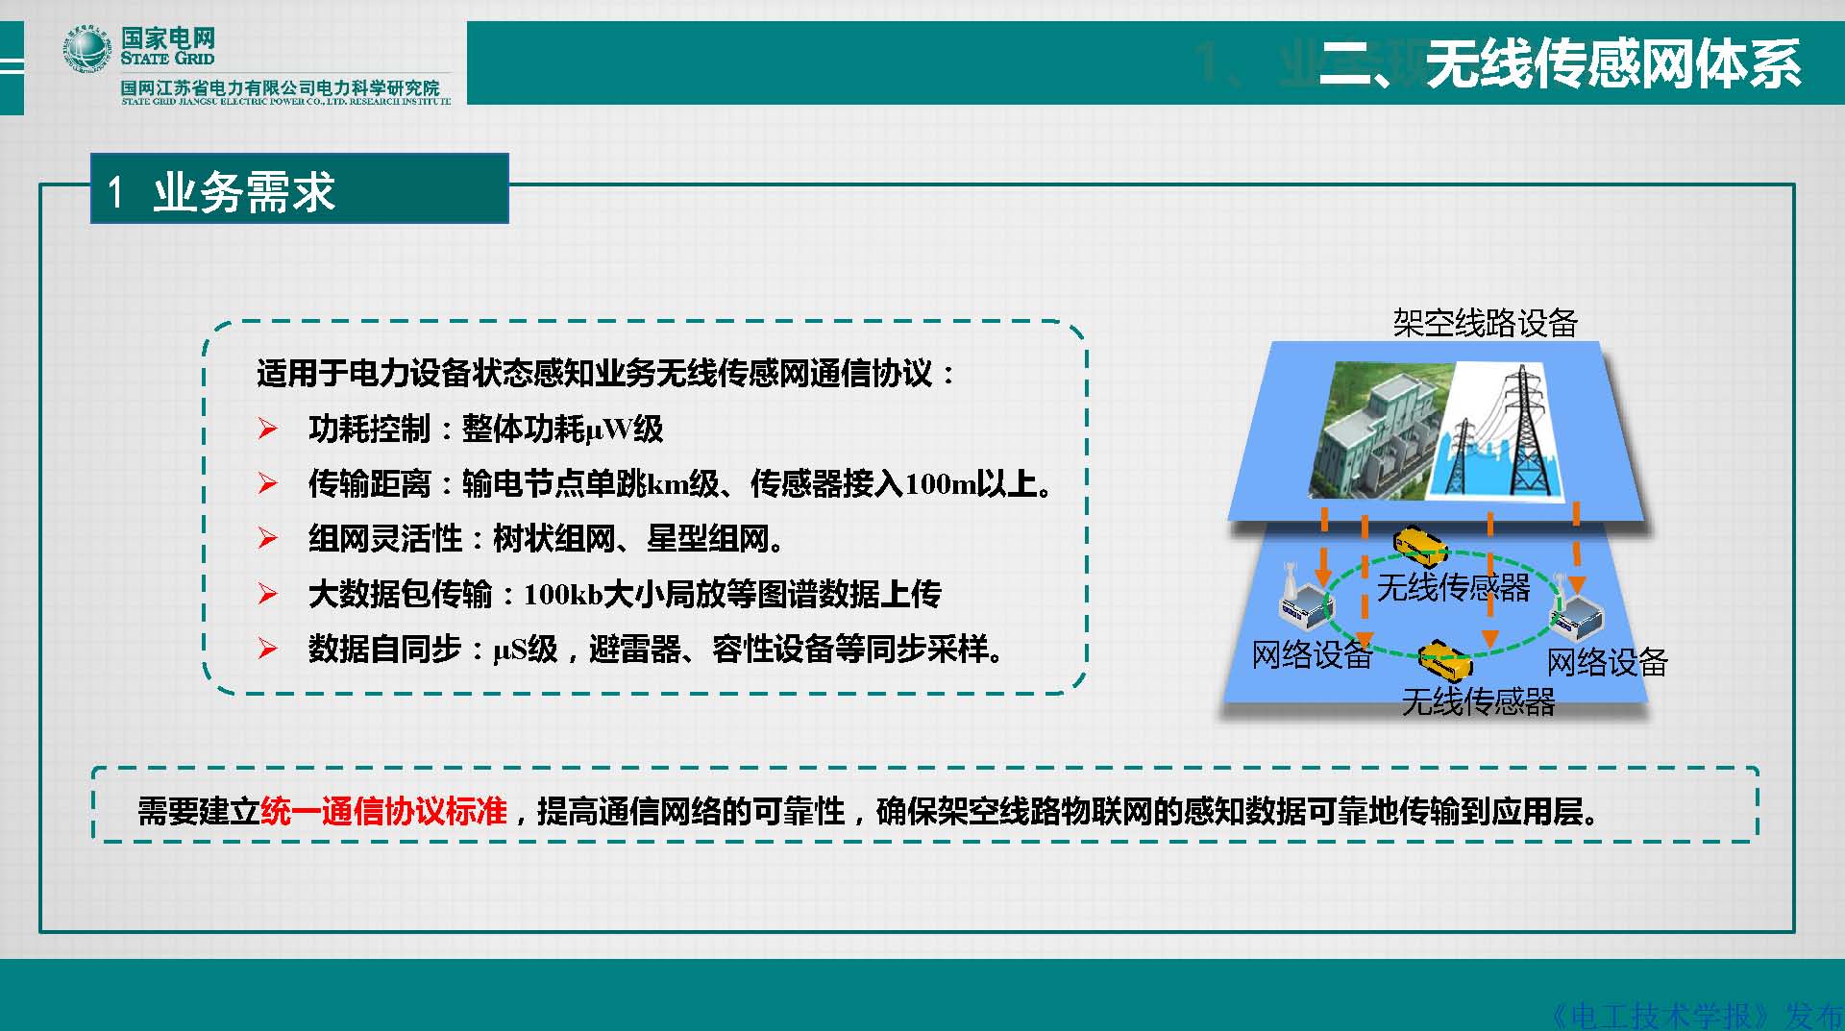Screen dimensions: 1845x1031
Task: Click red arrow bullet beside 功耗控制
Action: 268,430
